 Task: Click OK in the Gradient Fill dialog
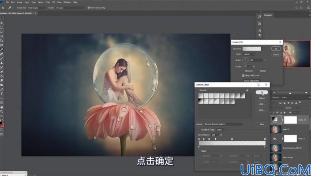coord(276,49)
